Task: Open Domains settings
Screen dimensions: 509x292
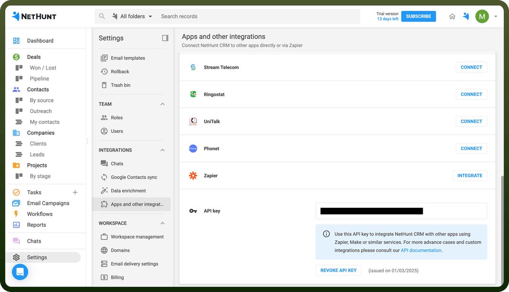Action: 120,251
